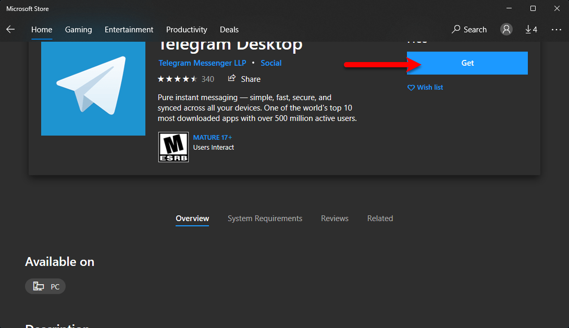The width and height of the screenshot is (569, 328).
Task: Click the star rating stars
Action: coord(178,79)
